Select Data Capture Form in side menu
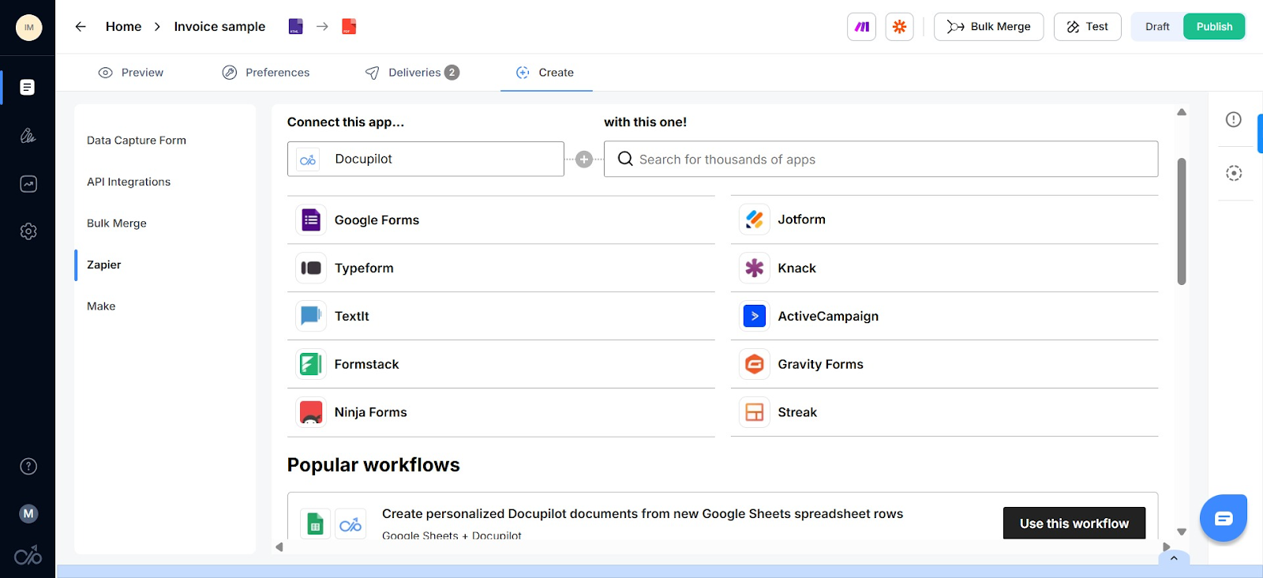The height and width of the screenshot is (578, 1263). pos(137,141)
